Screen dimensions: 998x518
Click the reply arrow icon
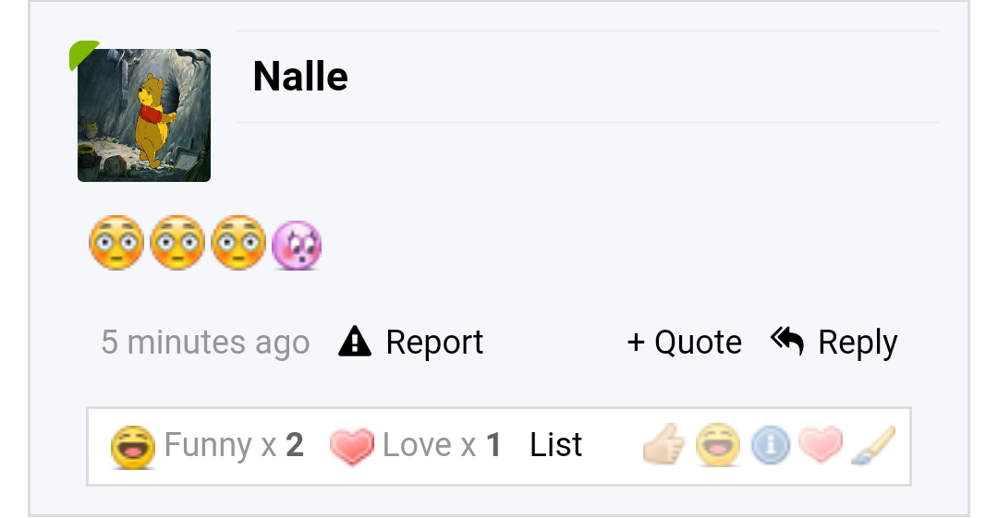[x=787, y=341]
